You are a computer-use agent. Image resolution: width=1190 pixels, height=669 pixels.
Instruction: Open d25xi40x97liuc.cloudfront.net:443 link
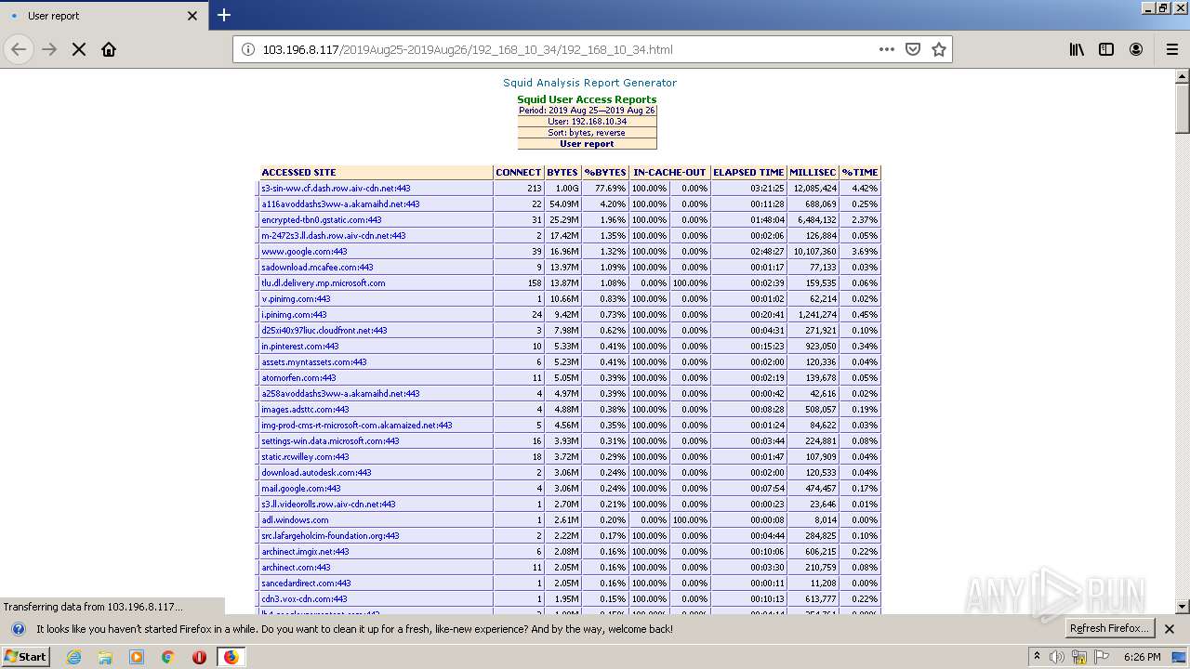324,331
